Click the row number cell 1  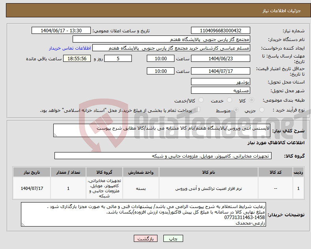point(298,188)
